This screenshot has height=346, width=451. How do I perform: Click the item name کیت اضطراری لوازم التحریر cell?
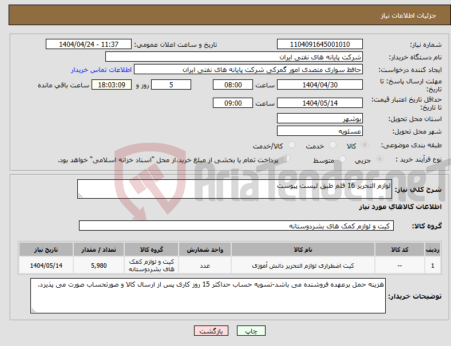click(x=303, y=265)
